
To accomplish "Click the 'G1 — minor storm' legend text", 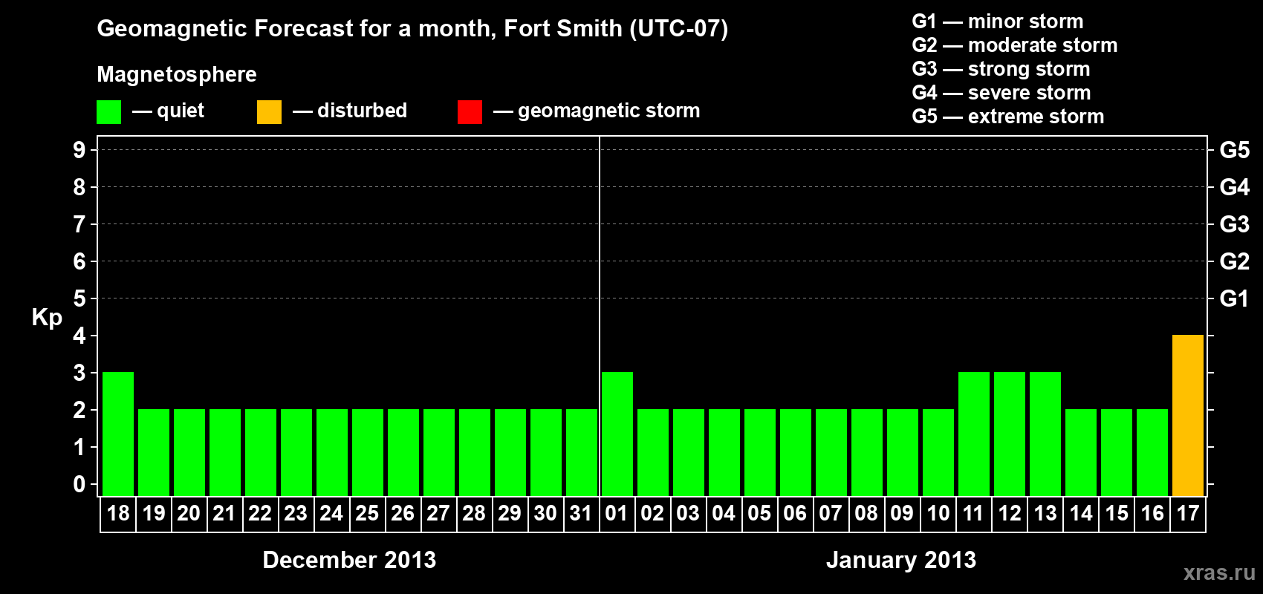I will click(998, 22).
